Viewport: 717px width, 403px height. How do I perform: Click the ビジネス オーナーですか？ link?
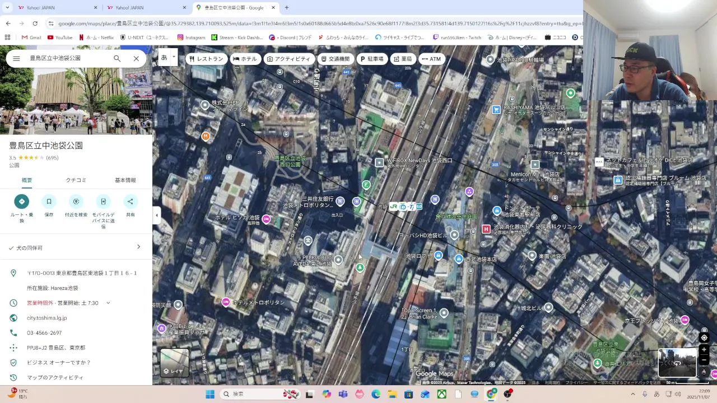pos(59,362)
